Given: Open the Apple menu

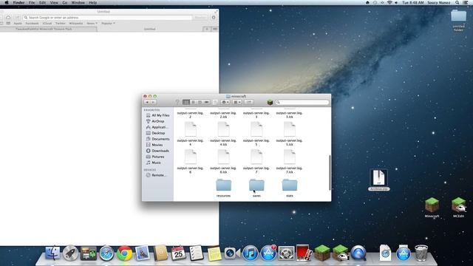Looking at the screenshot, I should [7, 2].
